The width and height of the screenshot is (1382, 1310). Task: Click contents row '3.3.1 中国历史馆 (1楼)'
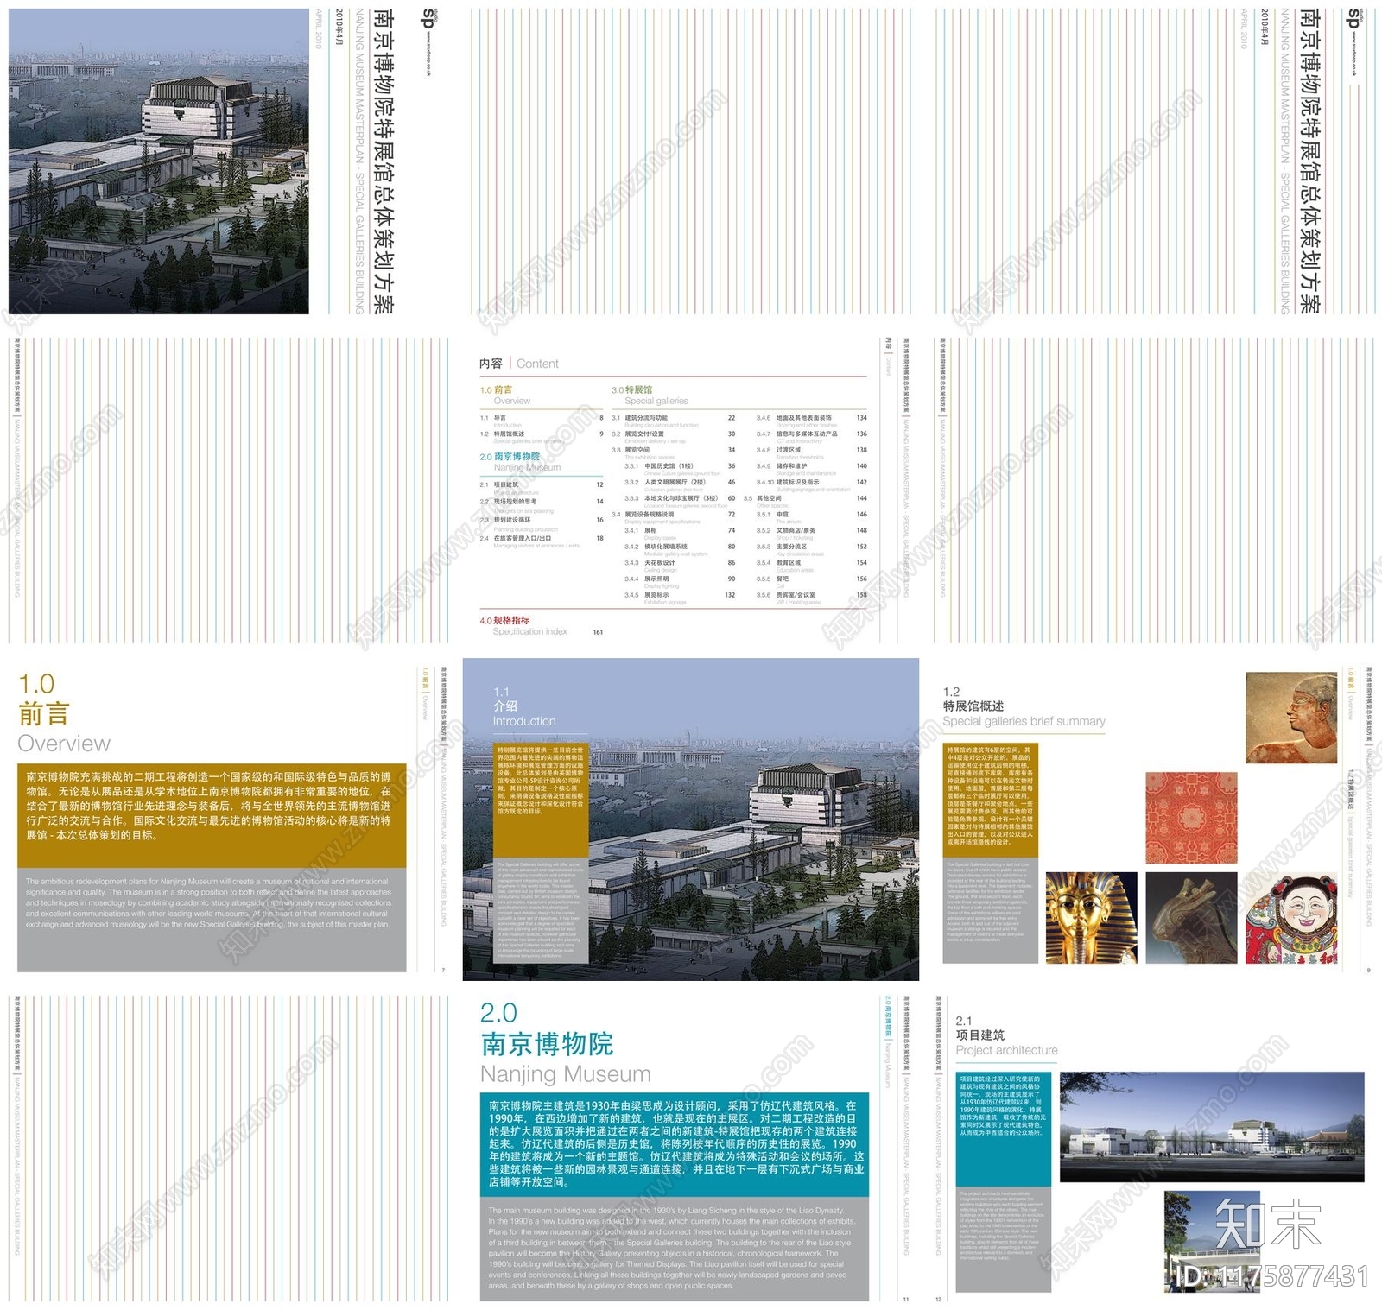(681, 466)
